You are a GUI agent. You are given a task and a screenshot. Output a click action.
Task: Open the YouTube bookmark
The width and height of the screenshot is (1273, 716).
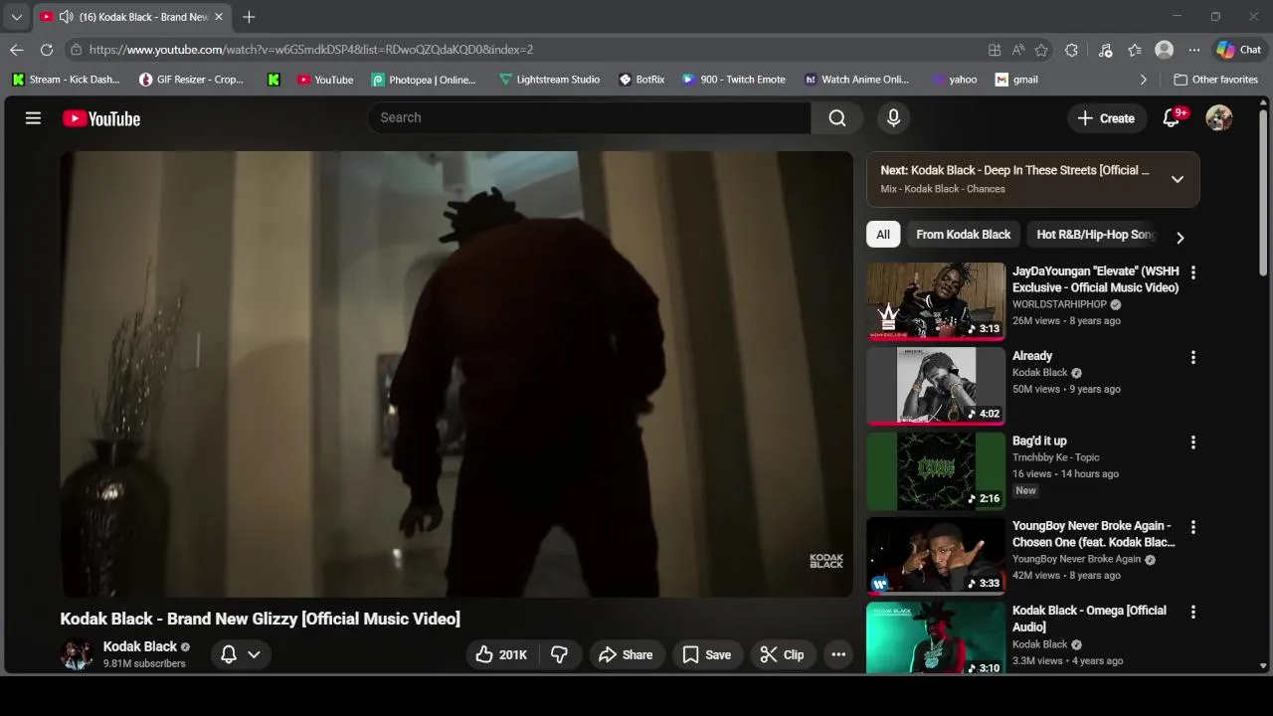[324, 80]
